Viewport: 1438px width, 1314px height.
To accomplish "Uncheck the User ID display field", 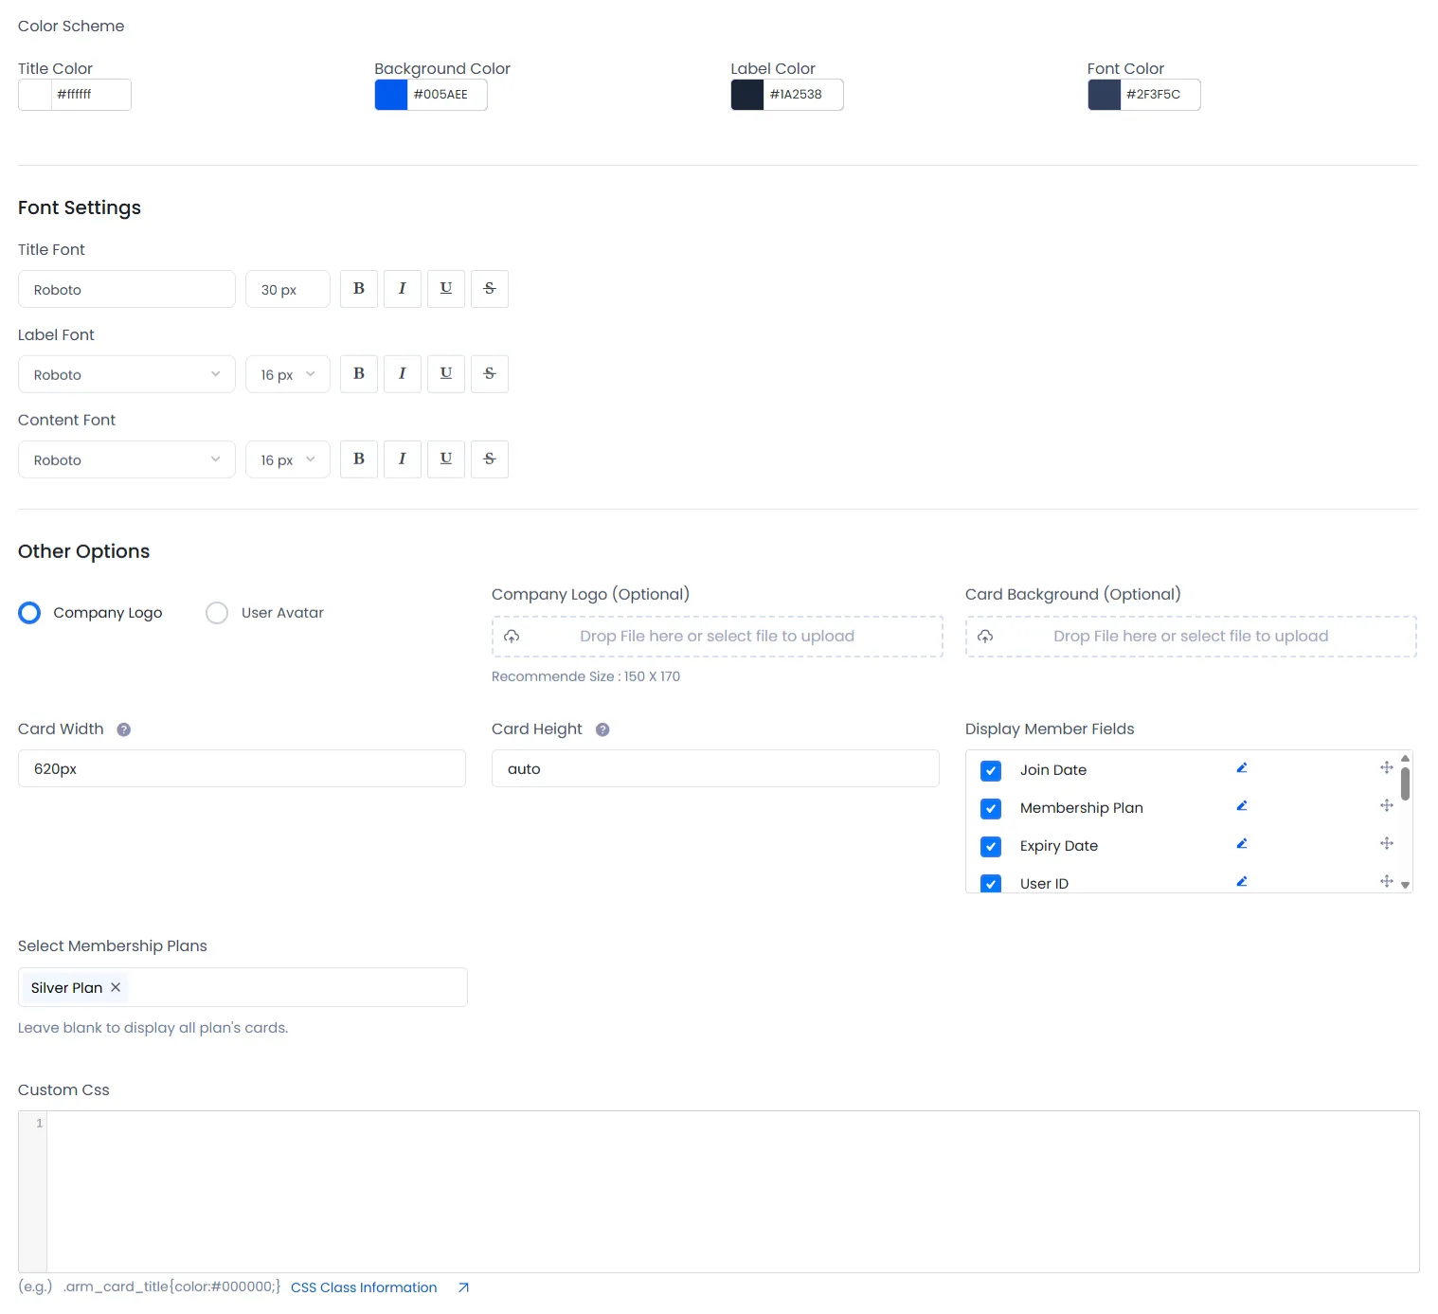I will coord(991,883).
